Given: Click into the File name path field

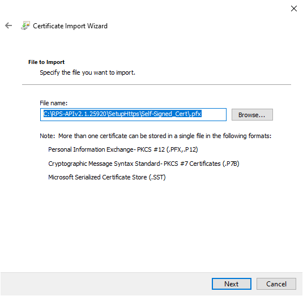Looking at the screenshot, I should coord(133,114).
